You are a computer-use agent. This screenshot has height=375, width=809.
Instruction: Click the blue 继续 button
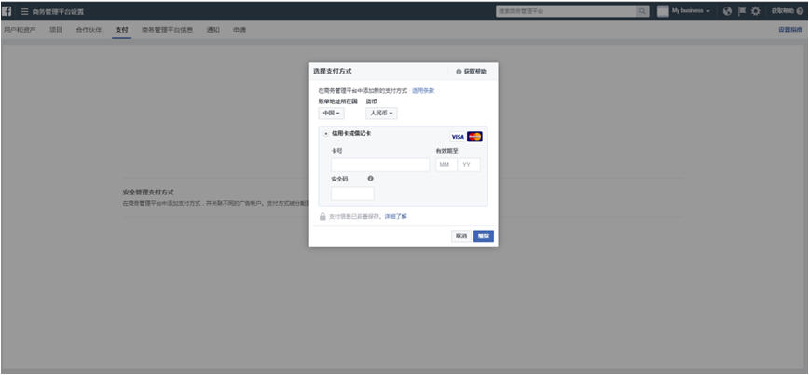pos(484,236)
